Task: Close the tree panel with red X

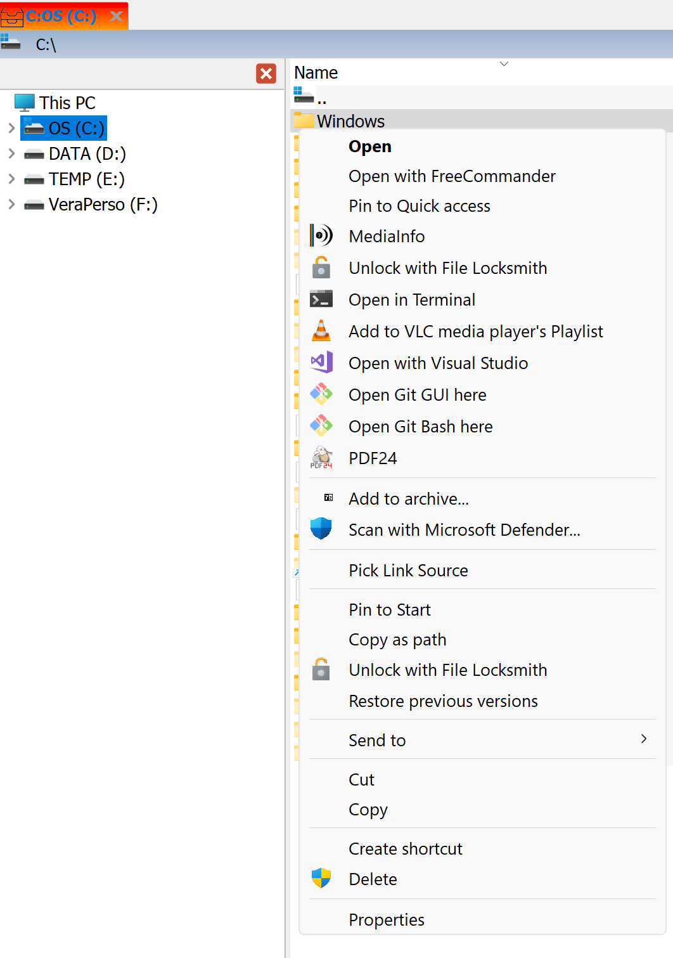Action: [266, 74]
